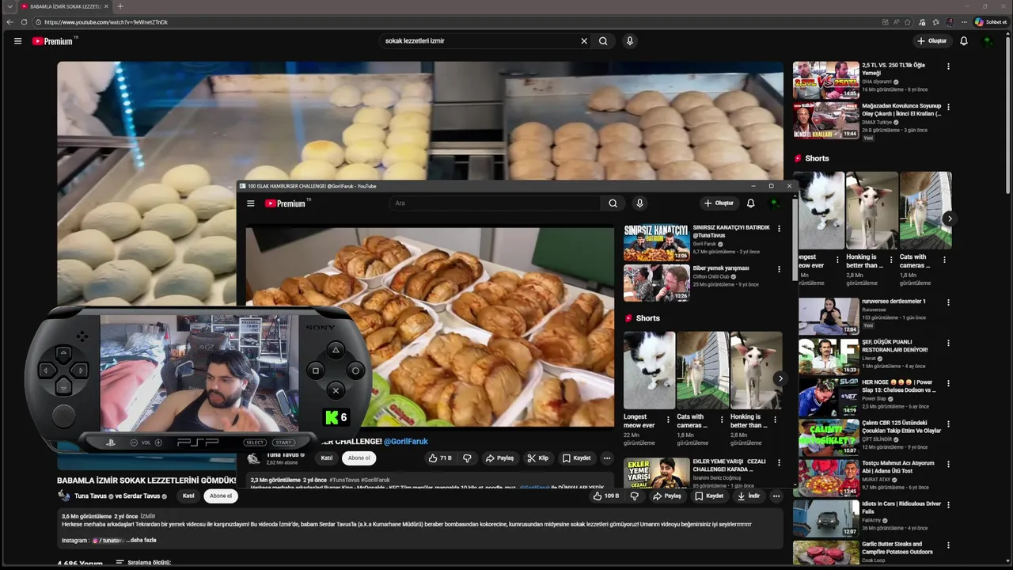This screenshot has width=1013, height=570.
Task: Open 'Longest meow ever' Short in popup
Action: (649, 370)
